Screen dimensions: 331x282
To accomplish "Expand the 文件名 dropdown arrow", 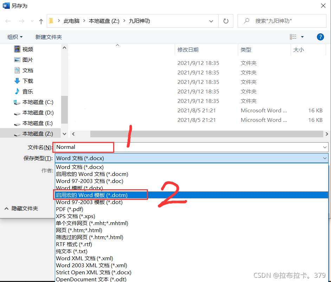I will click(x=325, y=147).
